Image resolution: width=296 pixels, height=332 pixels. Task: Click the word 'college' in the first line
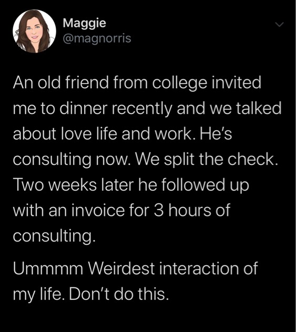[x=180, y=83]
